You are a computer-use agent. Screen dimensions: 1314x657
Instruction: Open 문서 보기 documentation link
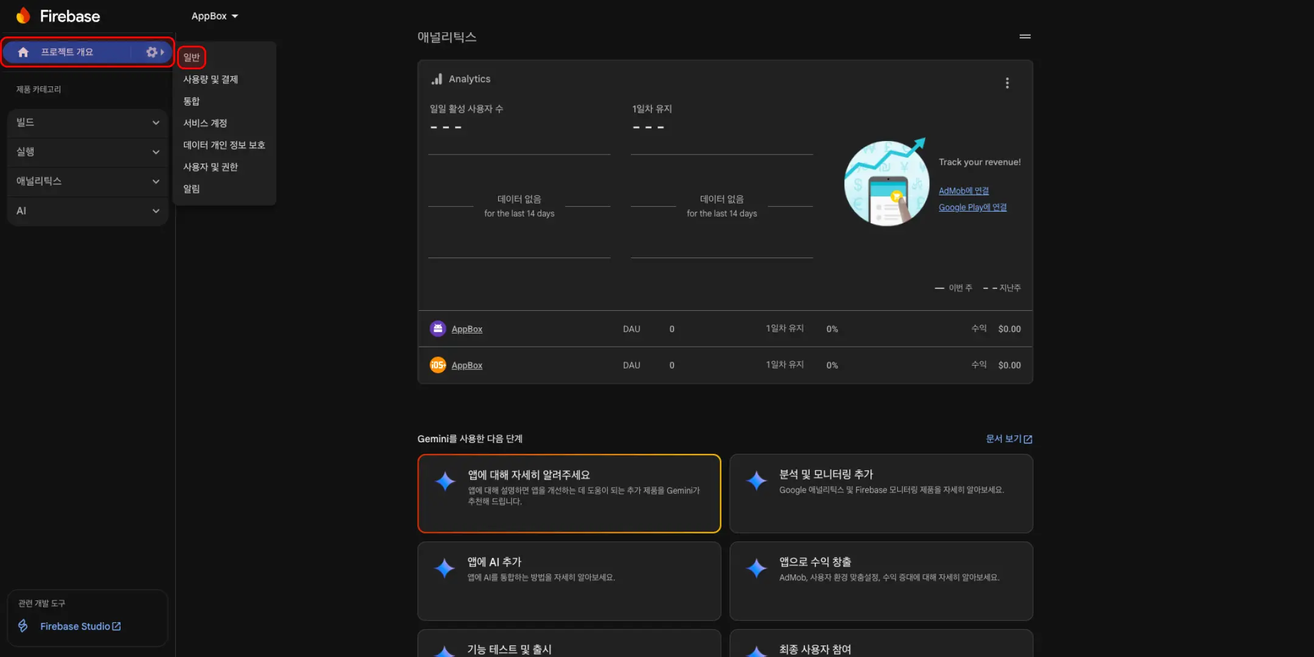[x=1009, y=439]
